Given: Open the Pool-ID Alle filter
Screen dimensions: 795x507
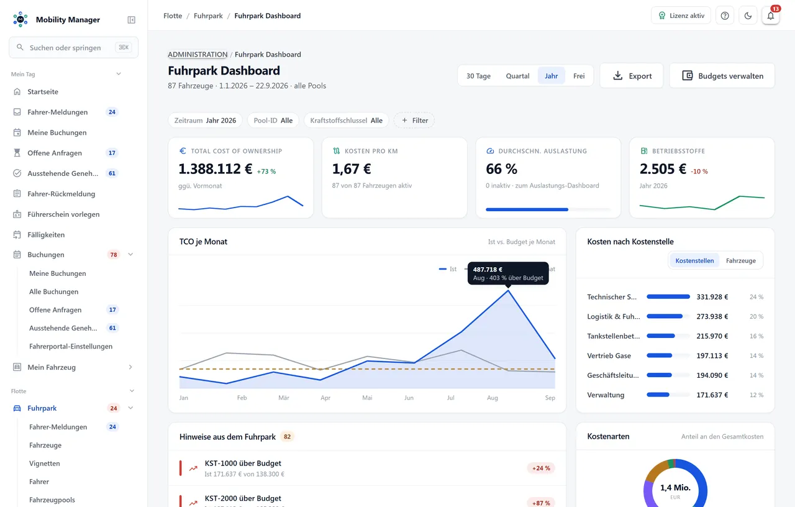Looking at the screenshot, I should [x=273, y=120].
